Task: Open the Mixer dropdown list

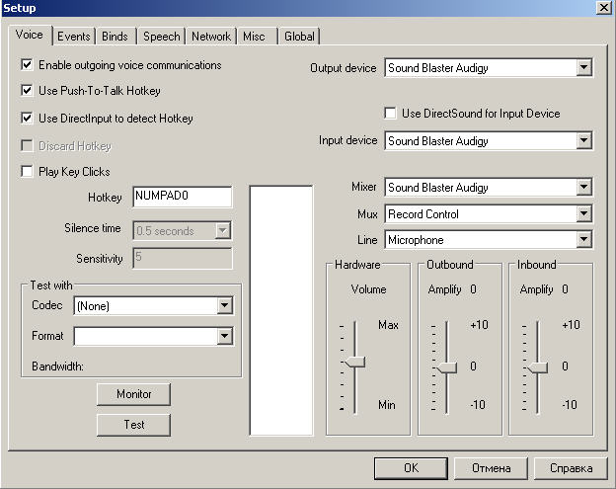Action: coord(583,188)
